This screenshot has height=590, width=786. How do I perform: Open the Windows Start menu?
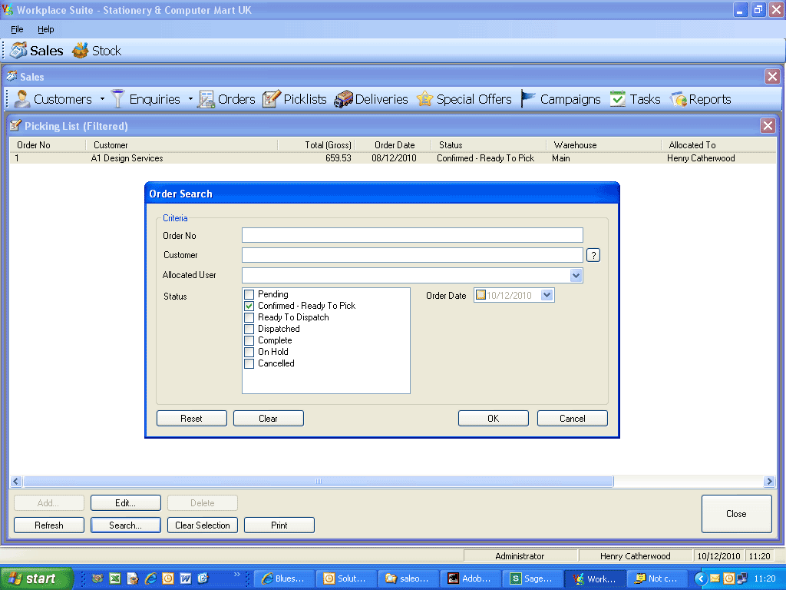click(36, 578)
